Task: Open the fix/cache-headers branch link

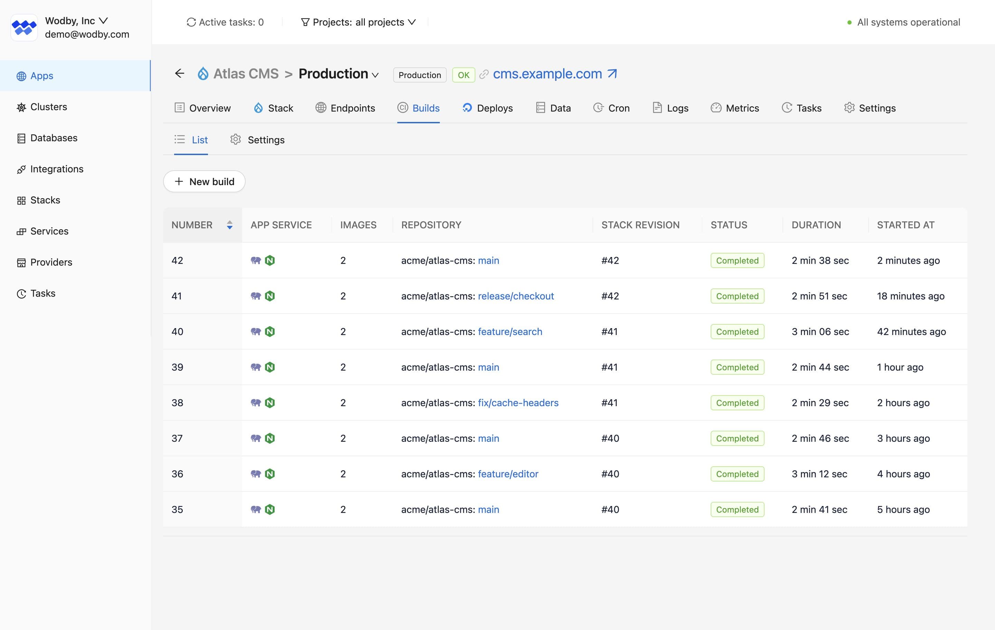Action: 518,402
